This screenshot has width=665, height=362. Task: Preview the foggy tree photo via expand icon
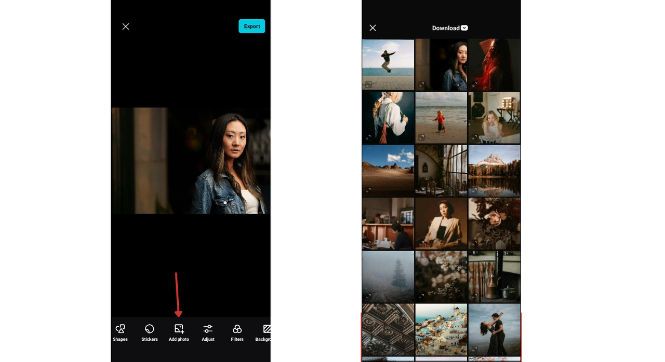[368, 296]
